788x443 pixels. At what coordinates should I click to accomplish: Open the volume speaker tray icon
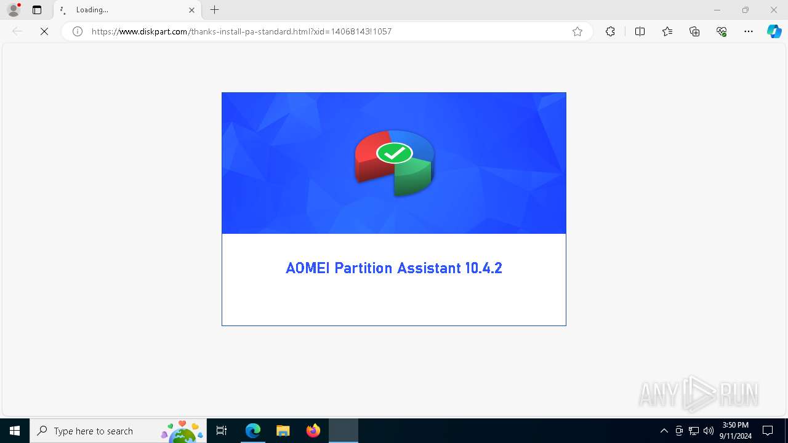point(709,431)
